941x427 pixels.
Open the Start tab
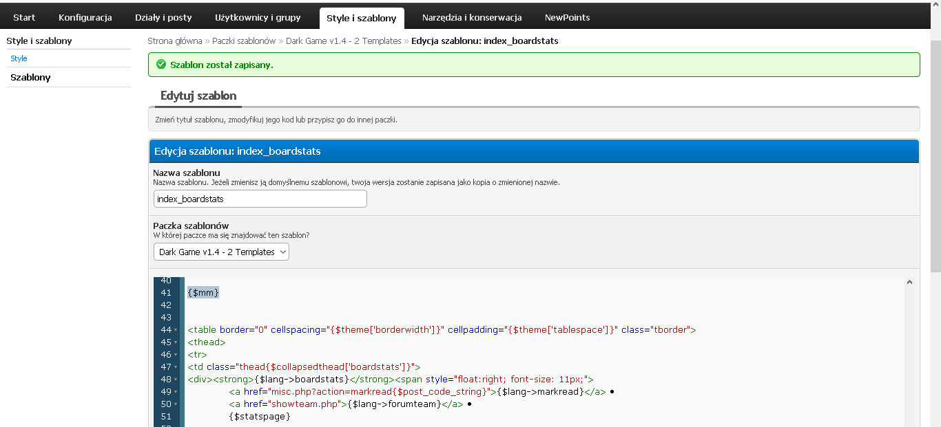(x=24, y=17)
